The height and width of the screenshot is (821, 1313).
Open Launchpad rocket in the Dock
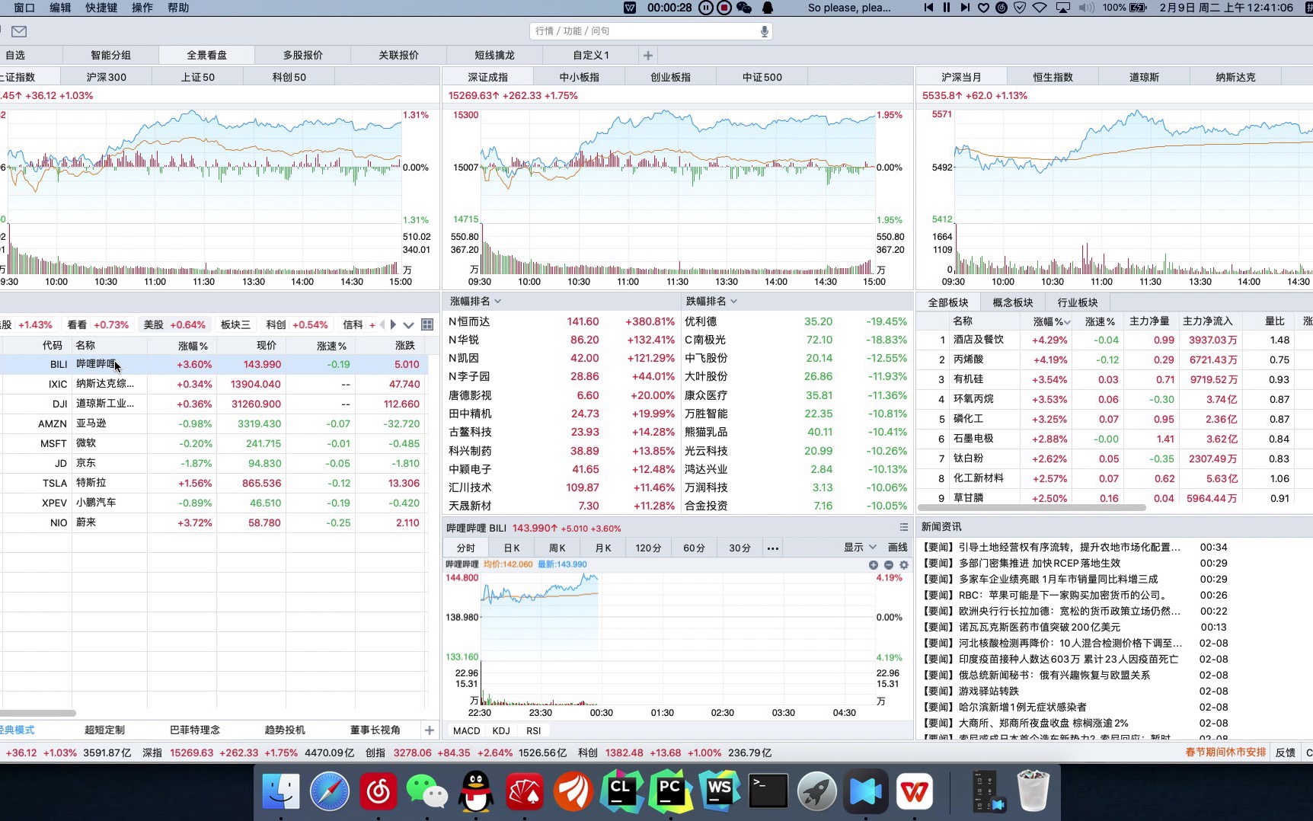coord(817,792)
